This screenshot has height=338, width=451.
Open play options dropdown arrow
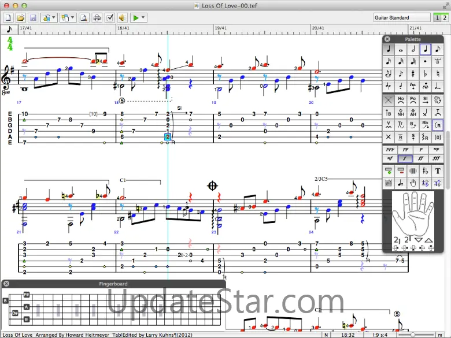[x=143, y=18]
